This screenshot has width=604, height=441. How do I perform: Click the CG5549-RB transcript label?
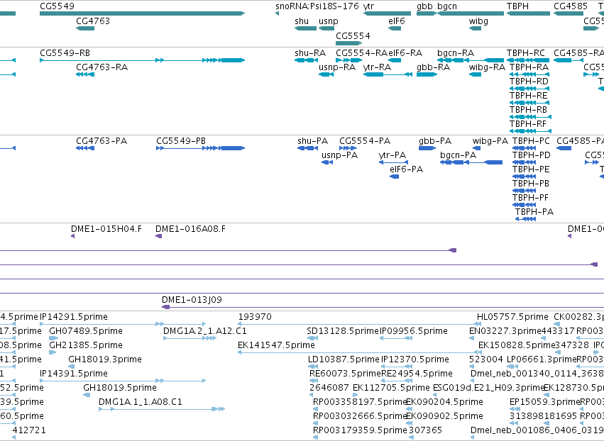65,52
